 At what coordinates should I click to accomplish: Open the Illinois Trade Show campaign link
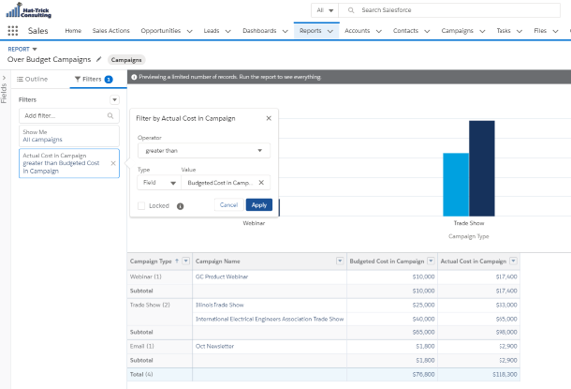(x=219, y=305)
